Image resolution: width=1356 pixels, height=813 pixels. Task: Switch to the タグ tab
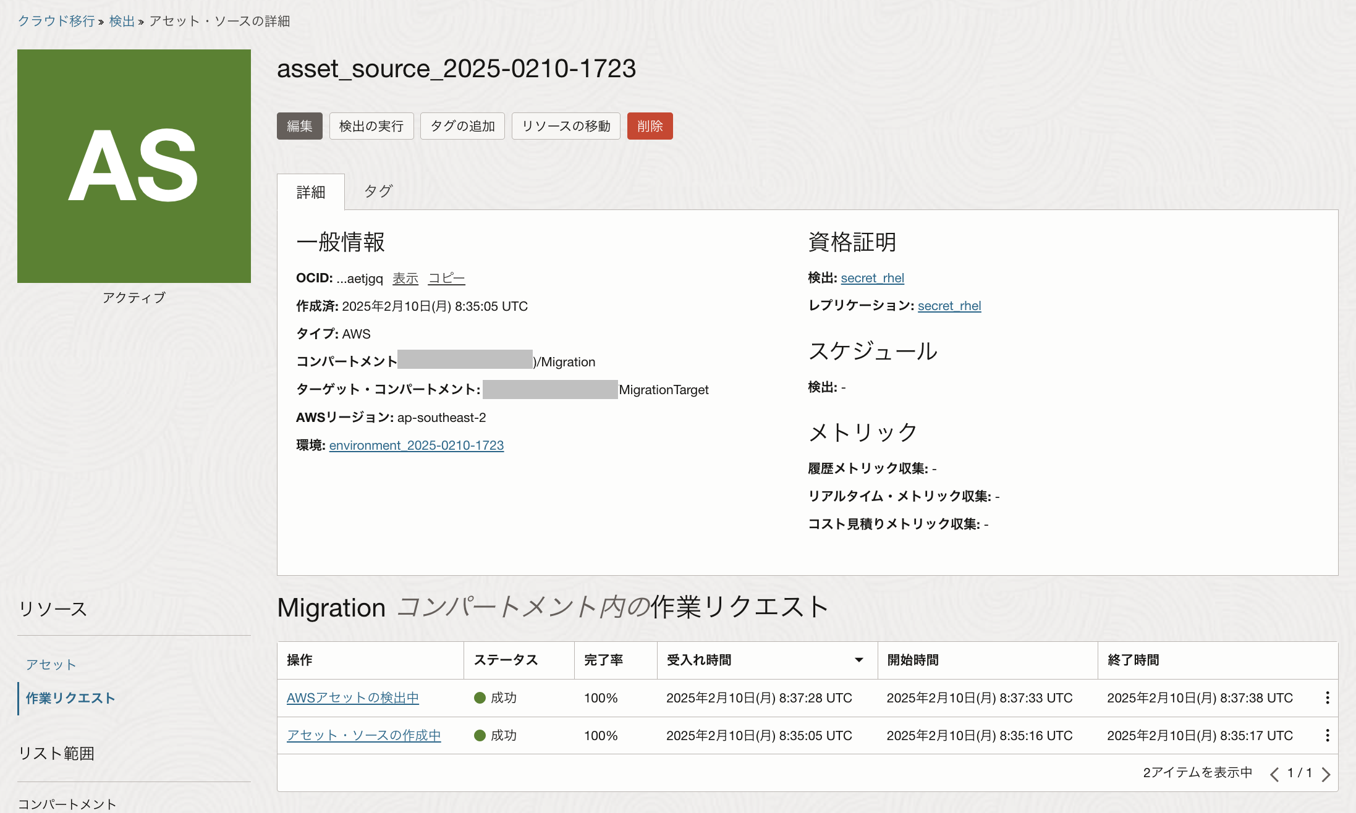378,192
